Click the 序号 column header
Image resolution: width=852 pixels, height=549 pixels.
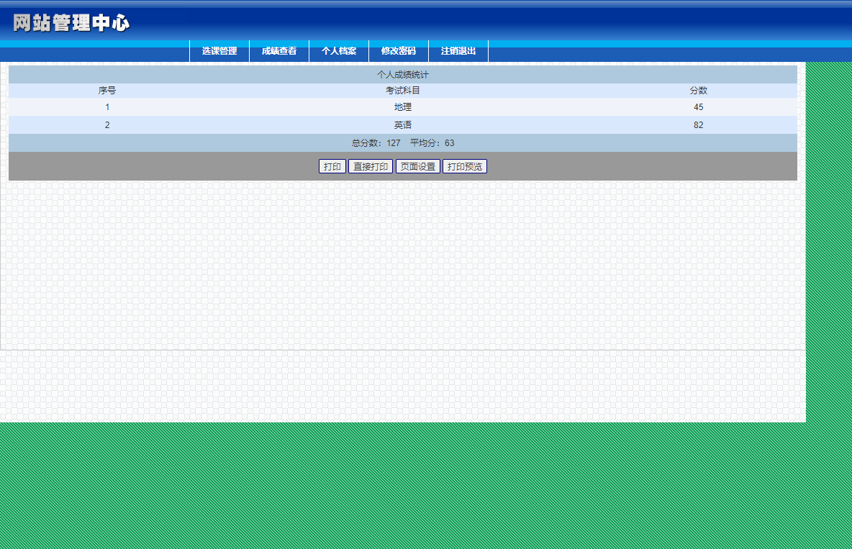107,90
